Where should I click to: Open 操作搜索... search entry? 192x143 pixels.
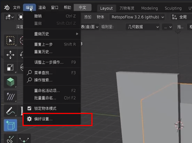pos(52,80)
